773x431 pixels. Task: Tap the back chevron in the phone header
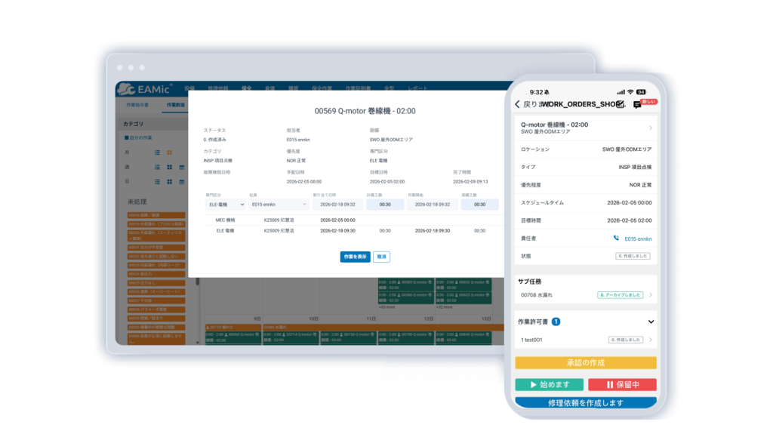517,105
